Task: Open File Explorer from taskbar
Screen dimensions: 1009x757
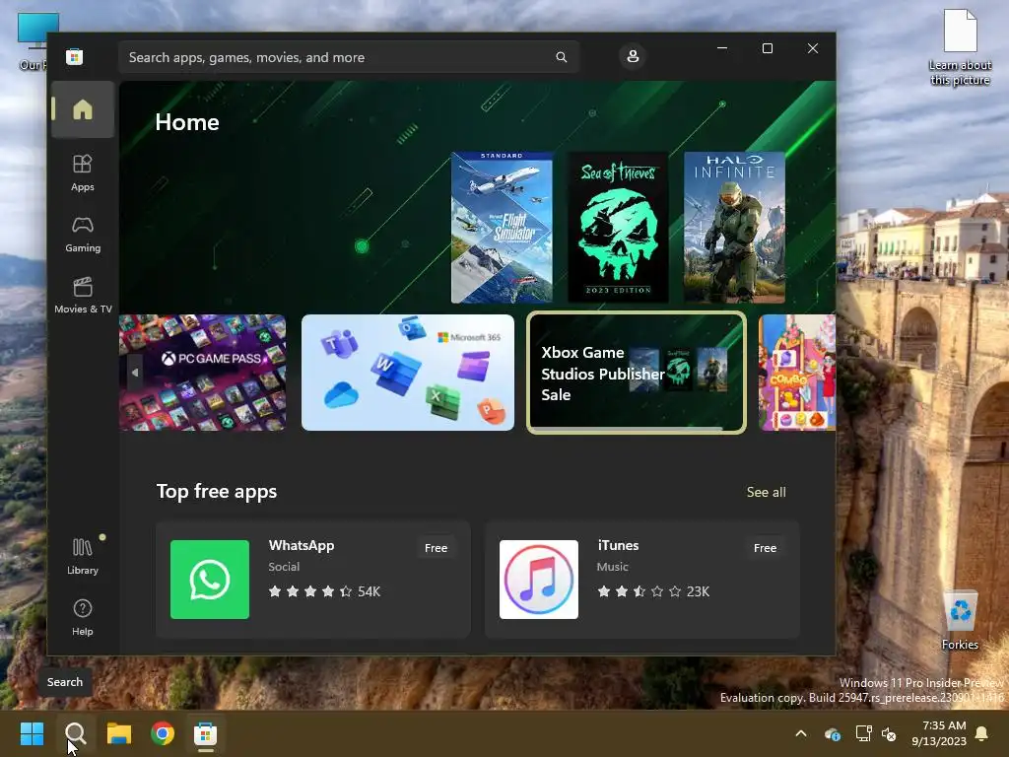Action: (x=119, y=733)
